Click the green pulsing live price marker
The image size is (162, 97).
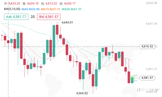[132, 78]
